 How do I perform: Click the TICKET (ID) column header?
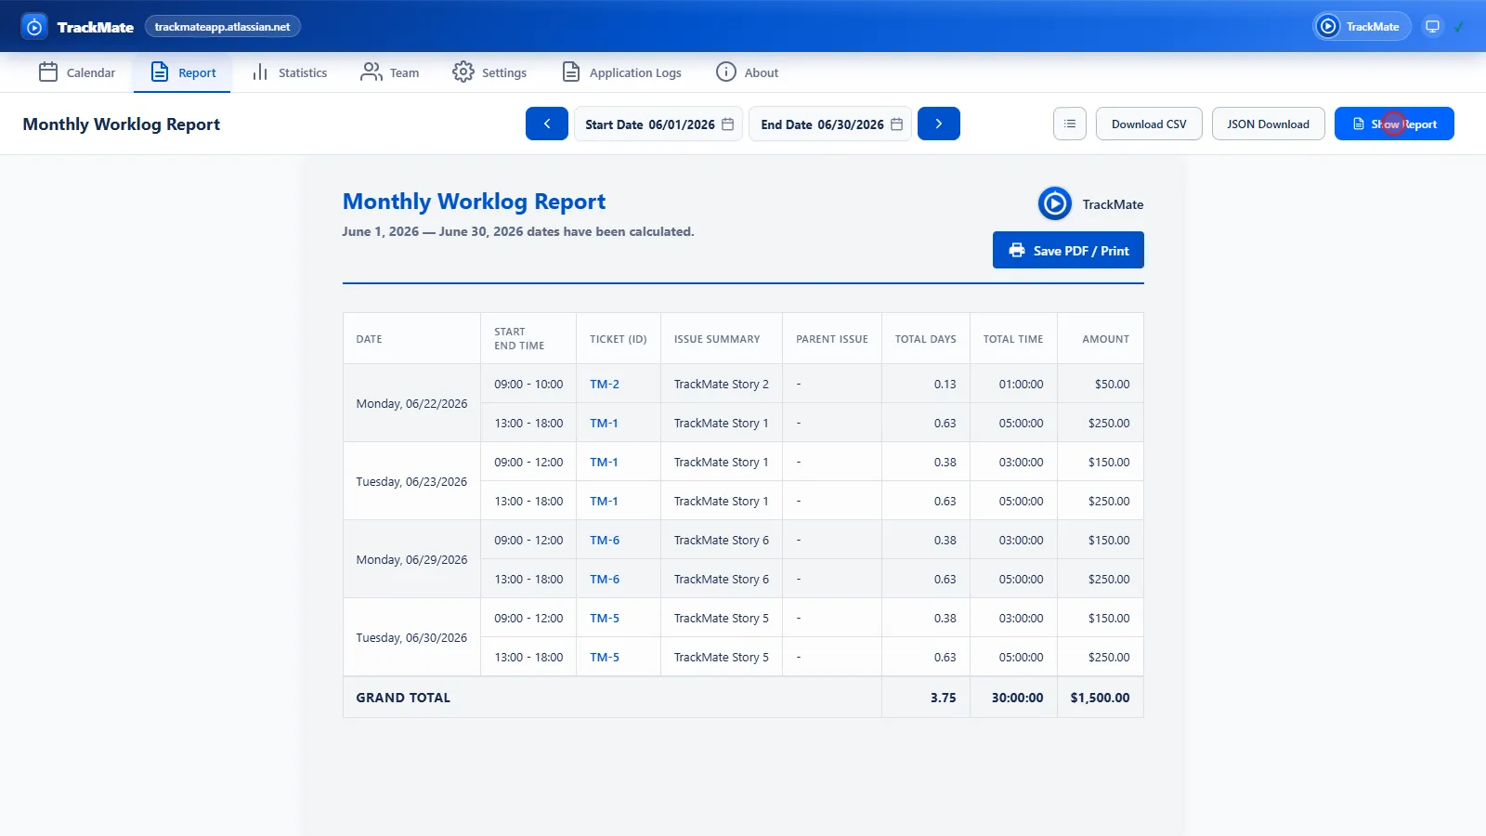[x=619, y=339]
